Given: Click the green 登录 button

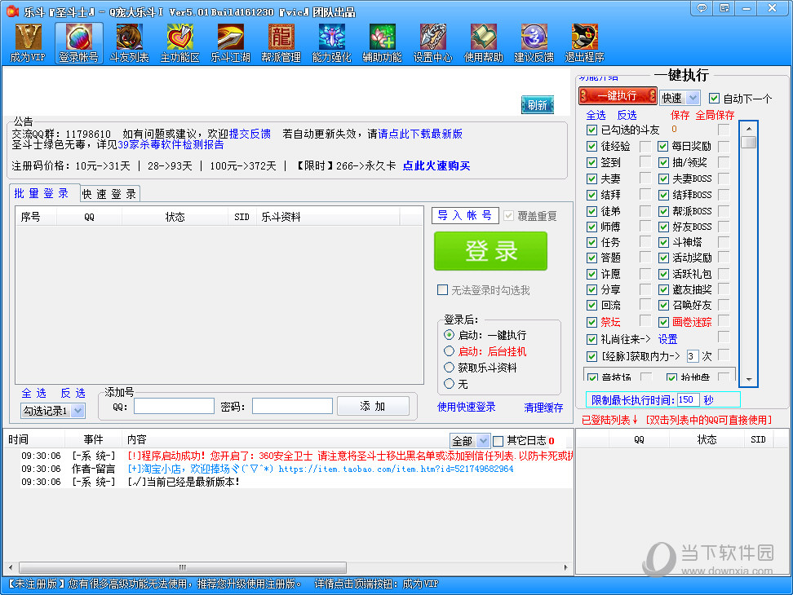Looking at the screenshot, I should pos(490,251).
